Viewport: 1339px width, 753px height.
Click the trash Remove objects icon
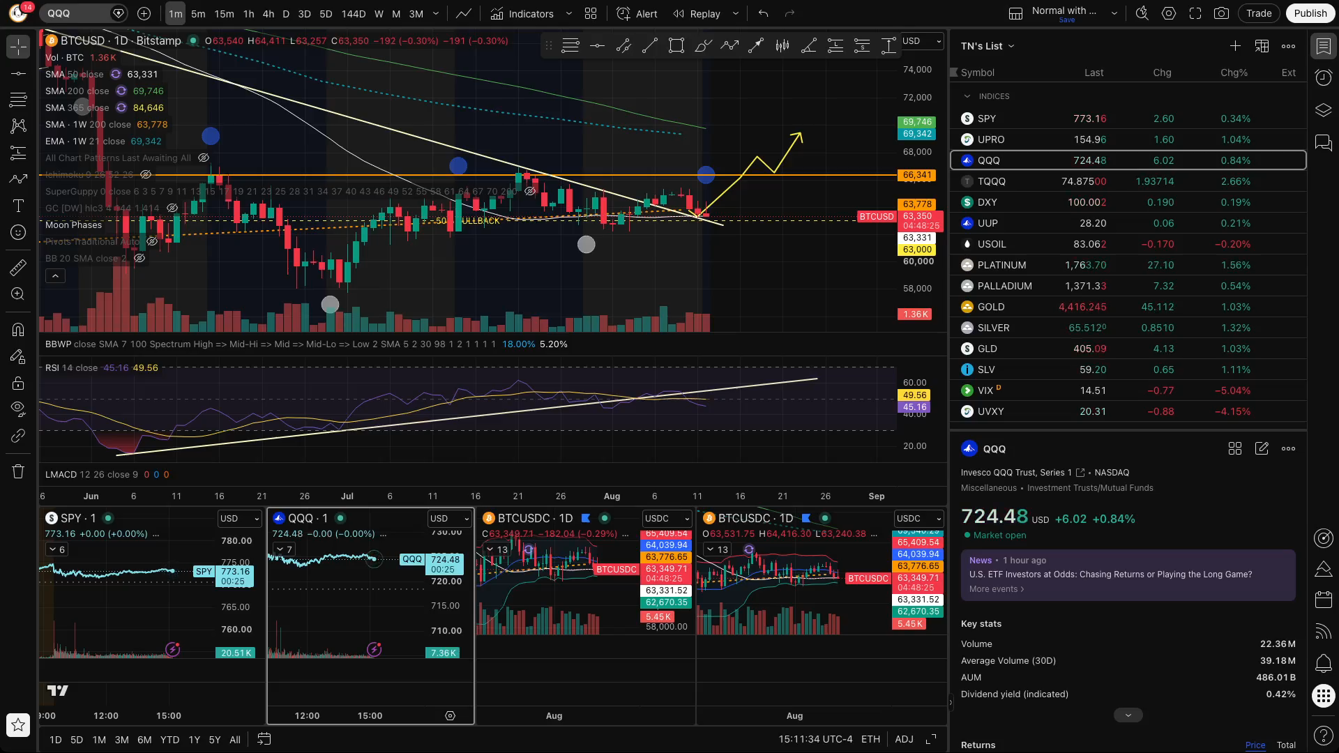18,471
